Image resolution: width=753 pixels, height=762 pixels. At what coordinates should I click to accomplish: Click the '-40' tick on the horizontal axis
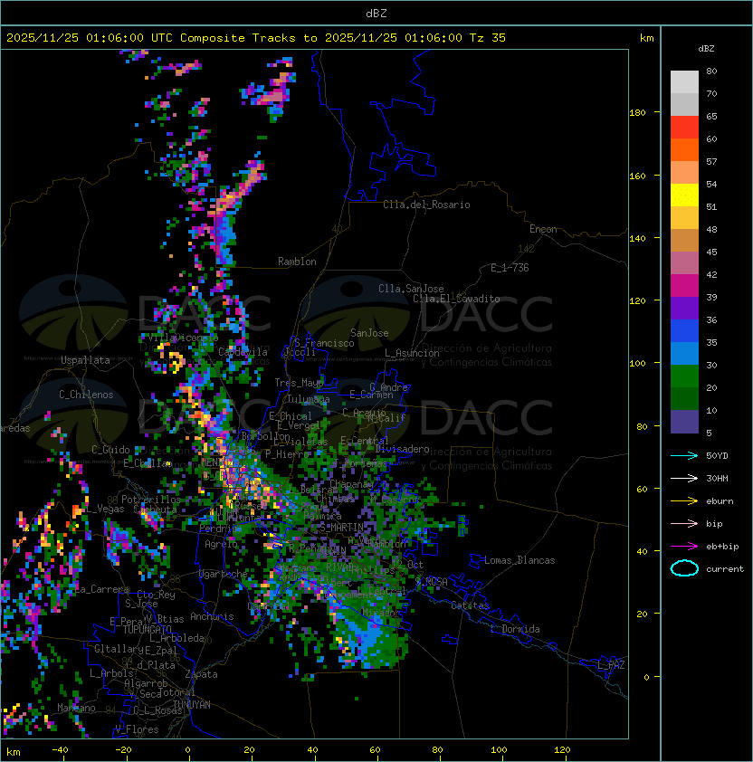click(x=61, y=750)
